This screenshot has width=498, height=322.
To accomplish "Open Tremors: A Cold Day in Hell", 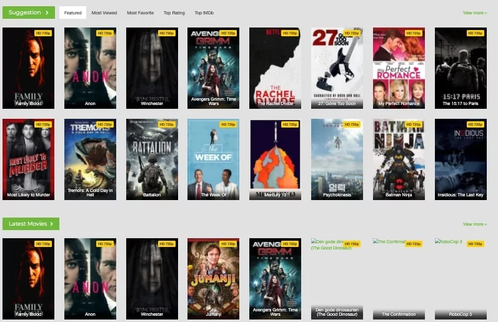I will click(x=90, y=159).
